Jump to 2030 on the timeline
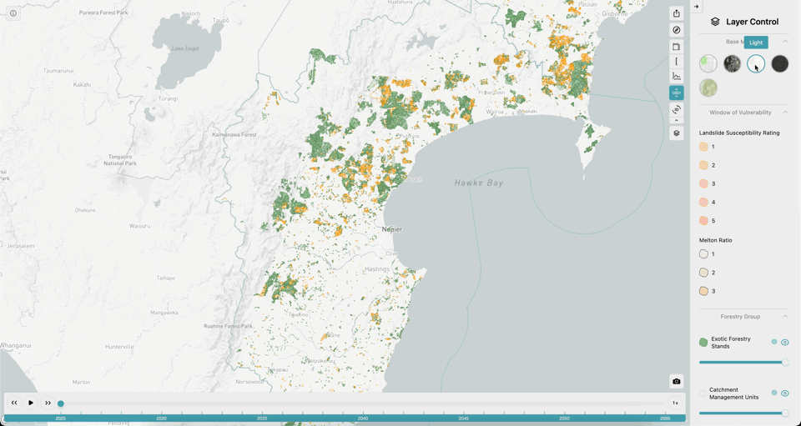Viewport: 801px width, 426px height. (x=161, y=418)
